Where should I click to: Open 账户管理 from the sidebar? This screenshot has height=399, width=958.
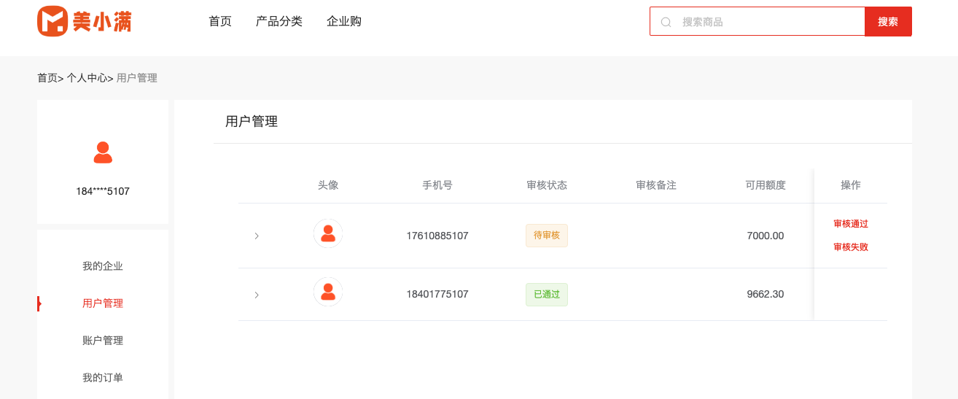pos(103,341)
